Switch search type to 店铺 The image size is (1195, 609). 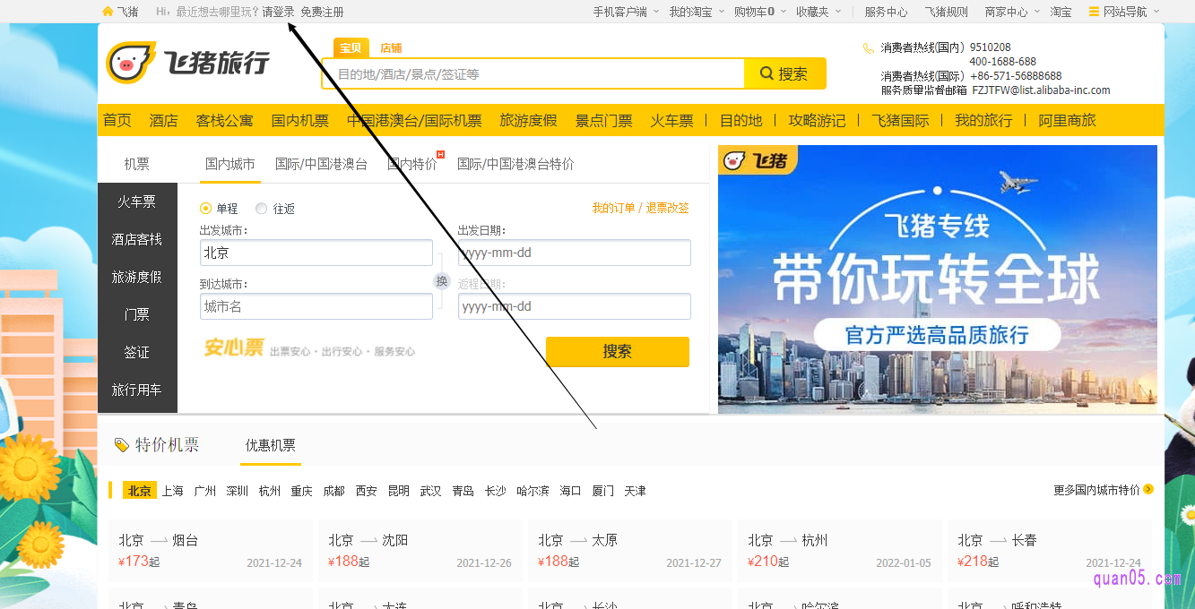coord(391,48)
